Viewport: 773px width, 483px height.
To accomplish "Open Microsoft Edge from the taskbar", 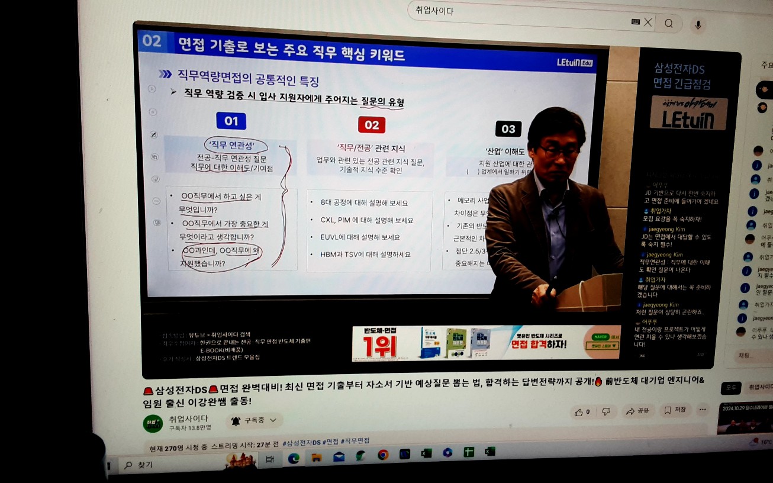I will [294, 458].
